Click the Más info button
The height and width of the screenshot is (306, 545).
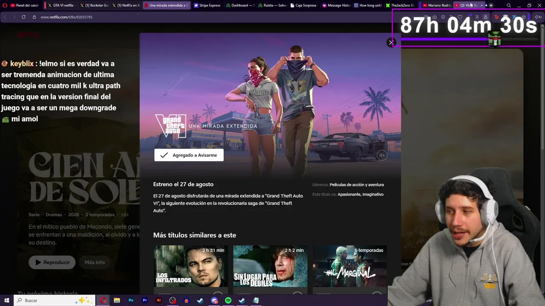[95, 262]
